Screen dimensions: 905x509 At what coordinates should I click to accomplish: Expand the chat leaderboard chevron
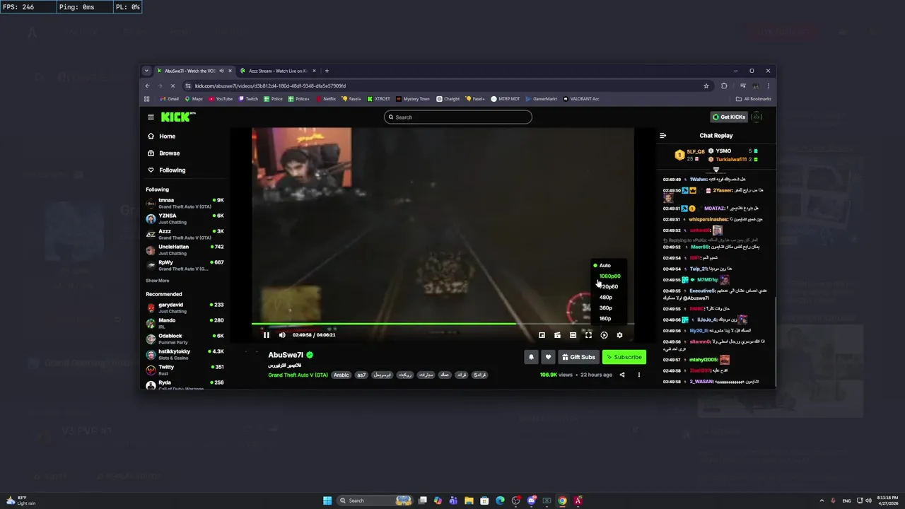pos(716,170)
